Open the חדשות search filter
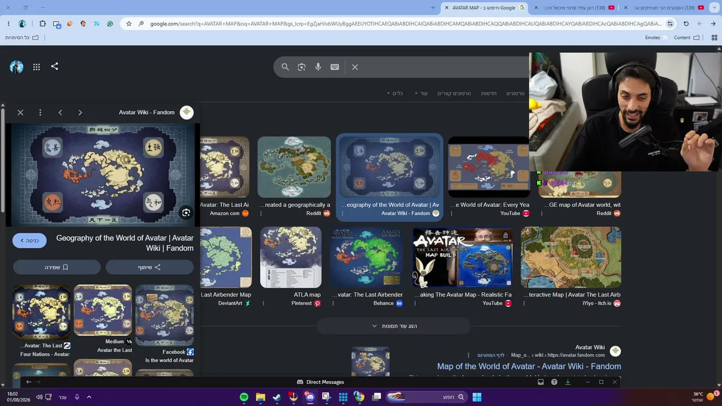The height and width of the screenshot is (406, 722). coord(488,93)
